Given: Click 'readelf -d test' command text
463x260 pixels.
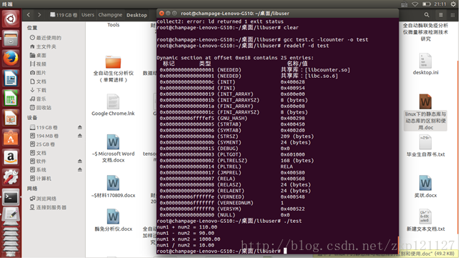Looking at the screenshot, I should [307, 46].
